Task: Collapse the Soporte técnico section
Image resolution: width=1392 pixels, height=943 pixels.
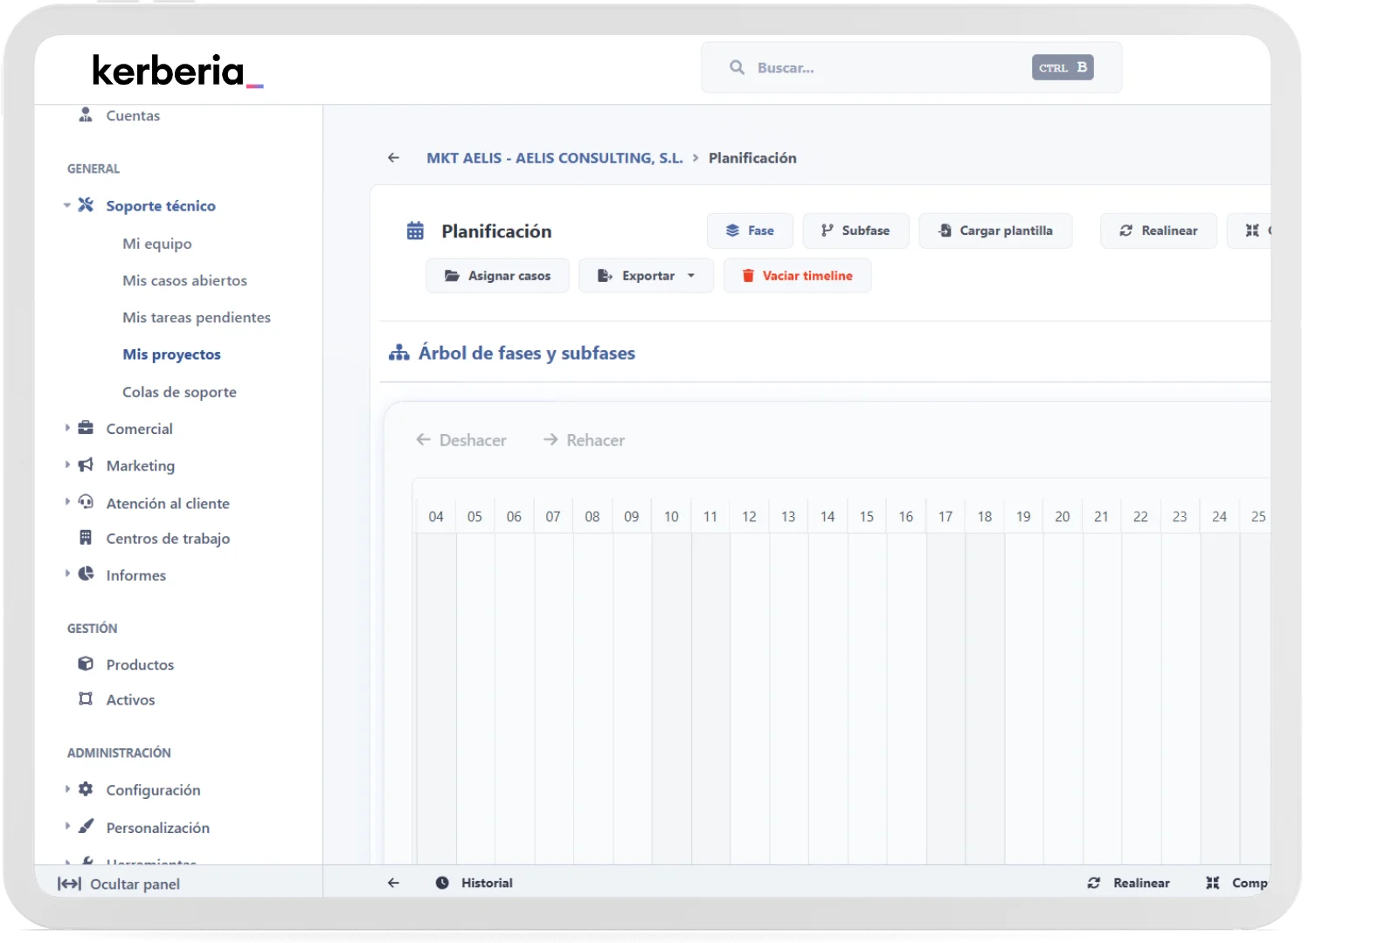Action: pos(66,206)
